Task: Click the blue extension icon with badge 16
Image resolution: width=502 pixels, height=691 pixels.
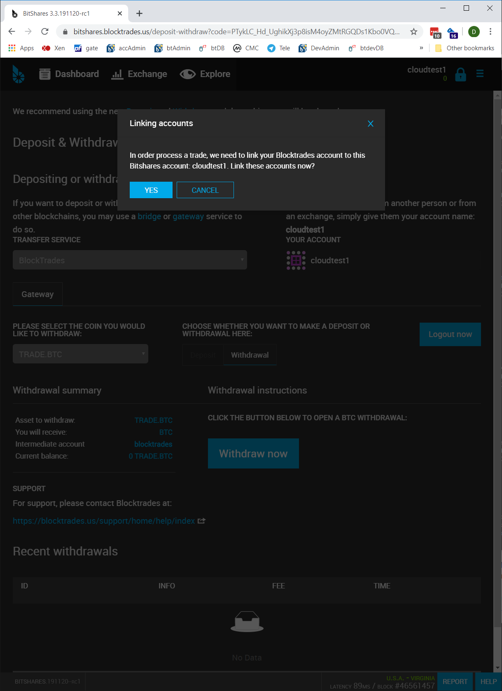Action: (x=452, y=32)
